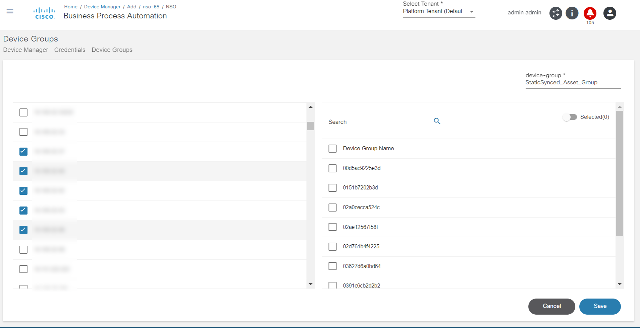
Task: Click the Home breadcrumb link
Action: [x=71, y=7]
